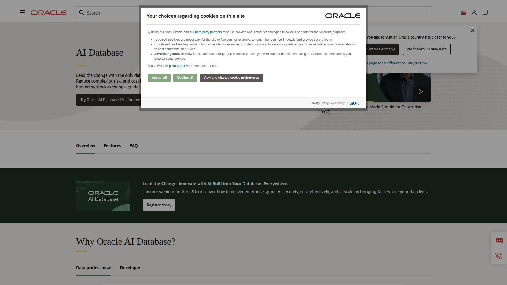This screenshot has width=507, height=285.
Task: Dismiss the country suggestion popup
Action: 472,30
